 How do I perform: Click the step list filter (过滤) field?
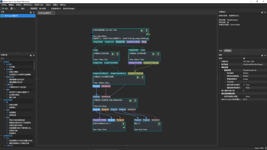(x=17, y=59)
